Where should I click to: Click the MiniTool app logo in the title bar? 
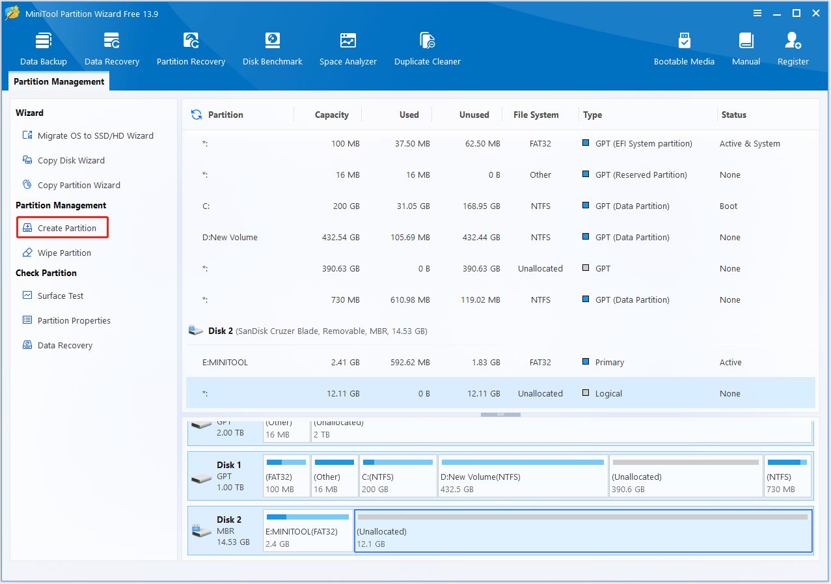tap(12, 13)
